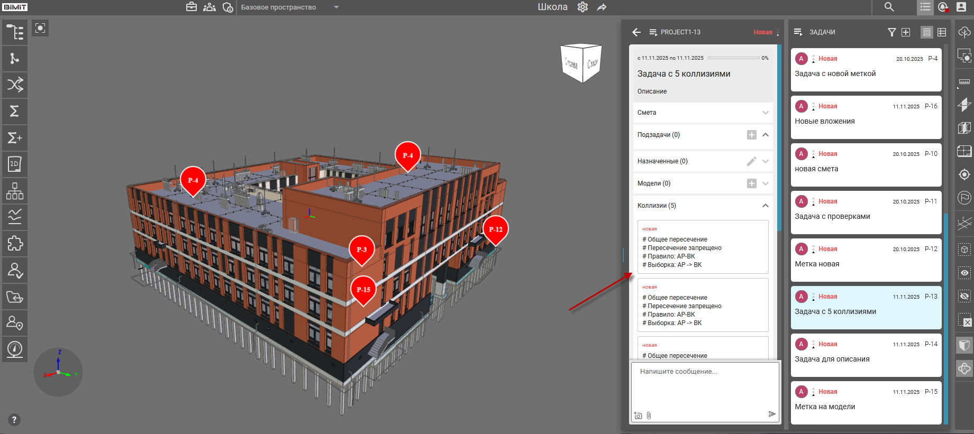Collapse the Коллизии (5) section
This screenshot has width=974, height=434.
pos(765,206)
